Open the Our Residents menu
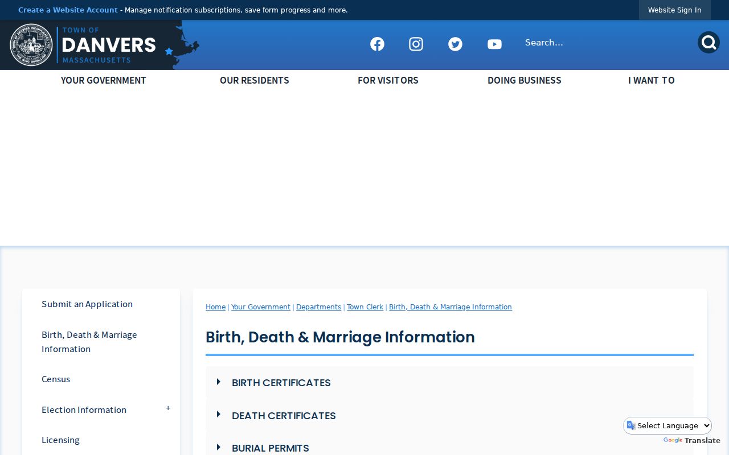Image resolution: width=729 pixels, height=455 pixels. tap(255, 80)
